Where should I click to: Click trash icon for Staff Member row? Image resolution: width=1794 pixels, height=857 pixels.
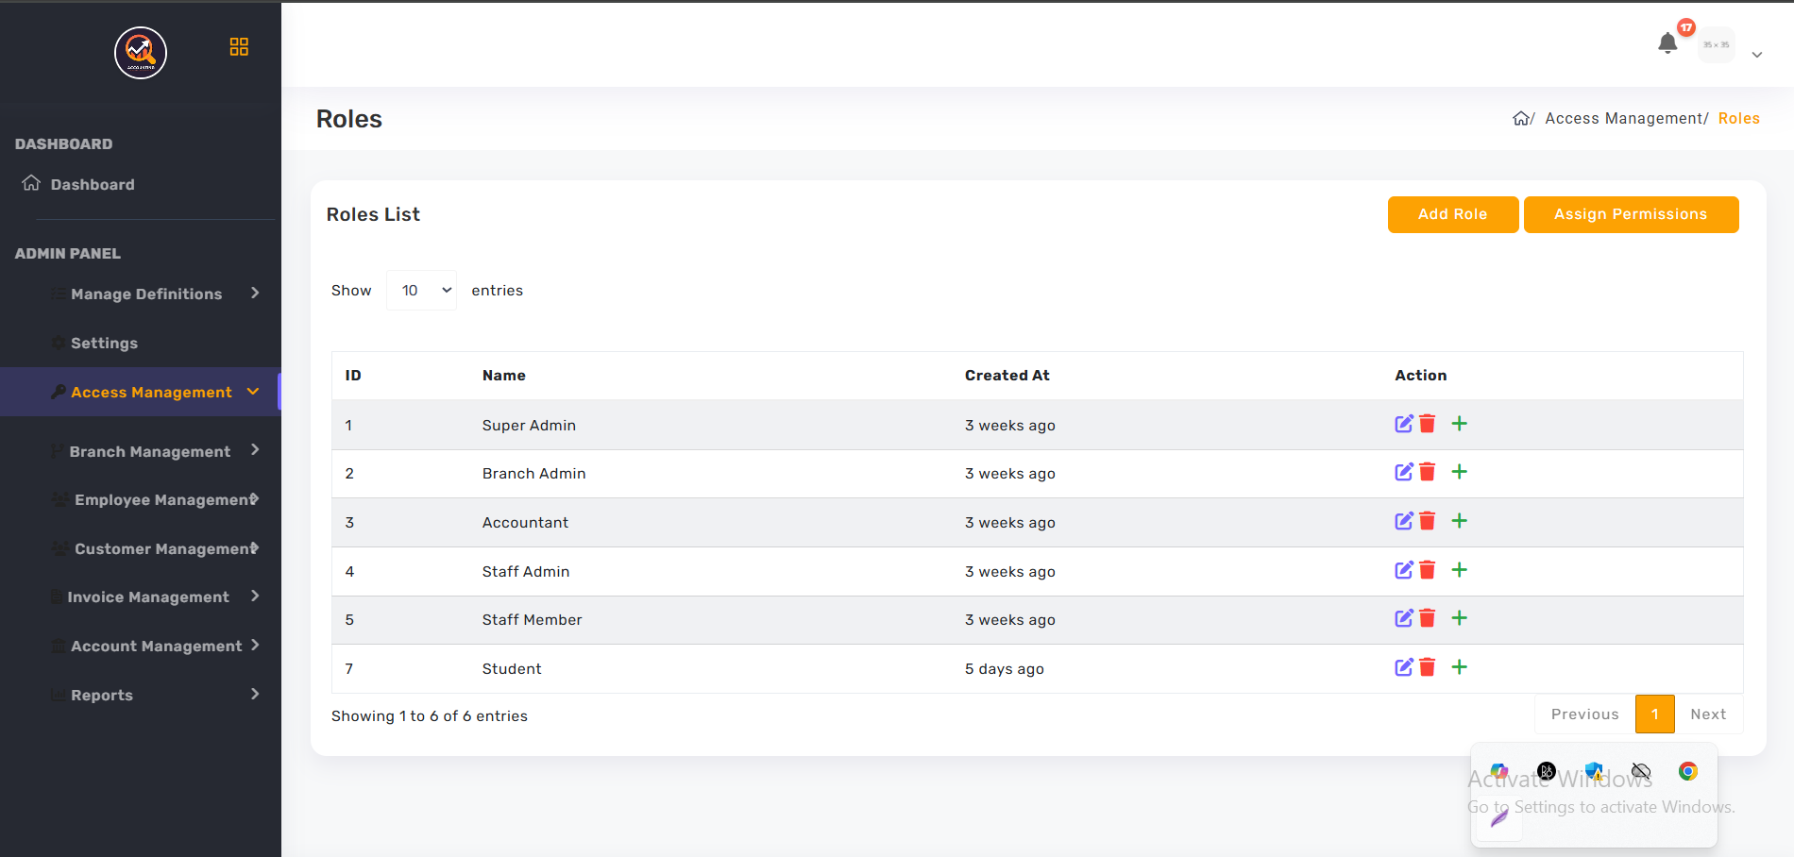(1428, 618)
